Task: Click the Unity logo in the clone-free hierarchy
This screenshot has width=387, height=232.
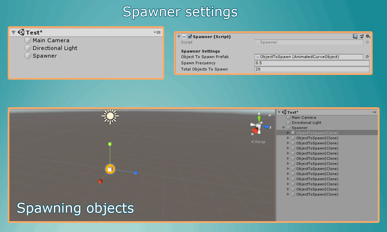Action: [x=21, y=32]
